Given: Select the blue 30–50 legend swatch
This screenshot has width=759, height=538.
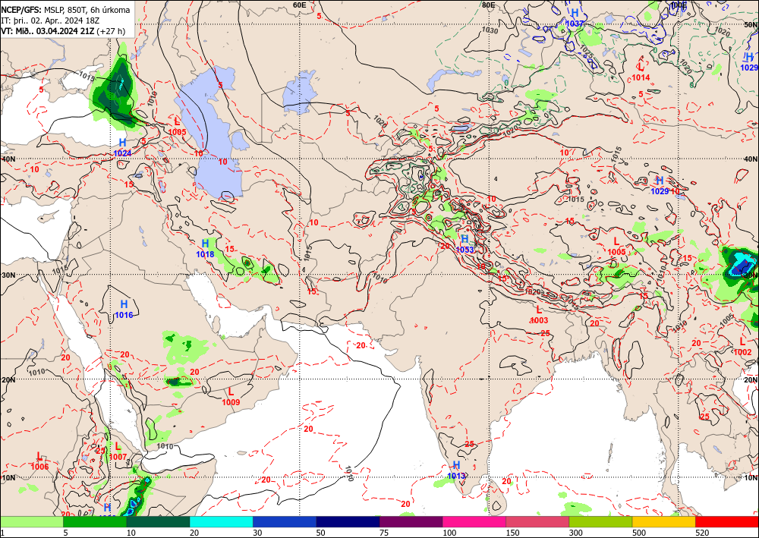Looking at the screenshot, I should pyautogui.click(x=285, y=521).
